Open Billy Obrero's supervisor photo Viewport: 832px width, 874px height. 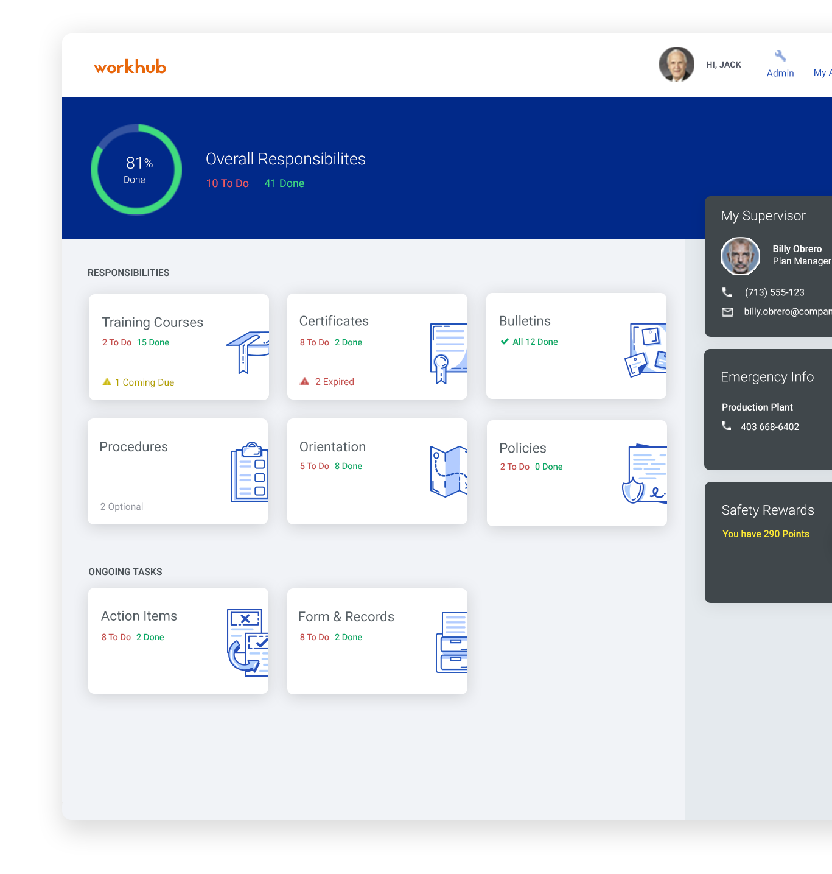(740, 256)
